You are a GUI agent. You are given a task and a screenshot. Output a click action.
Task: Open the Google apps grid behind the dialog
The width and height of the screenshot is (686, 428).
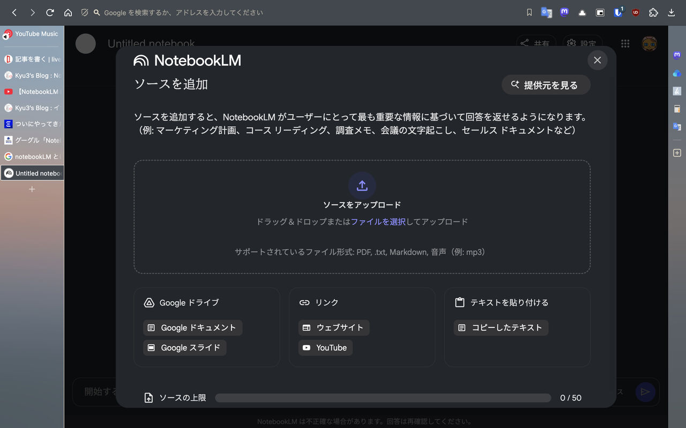click(x=625, y=44)
